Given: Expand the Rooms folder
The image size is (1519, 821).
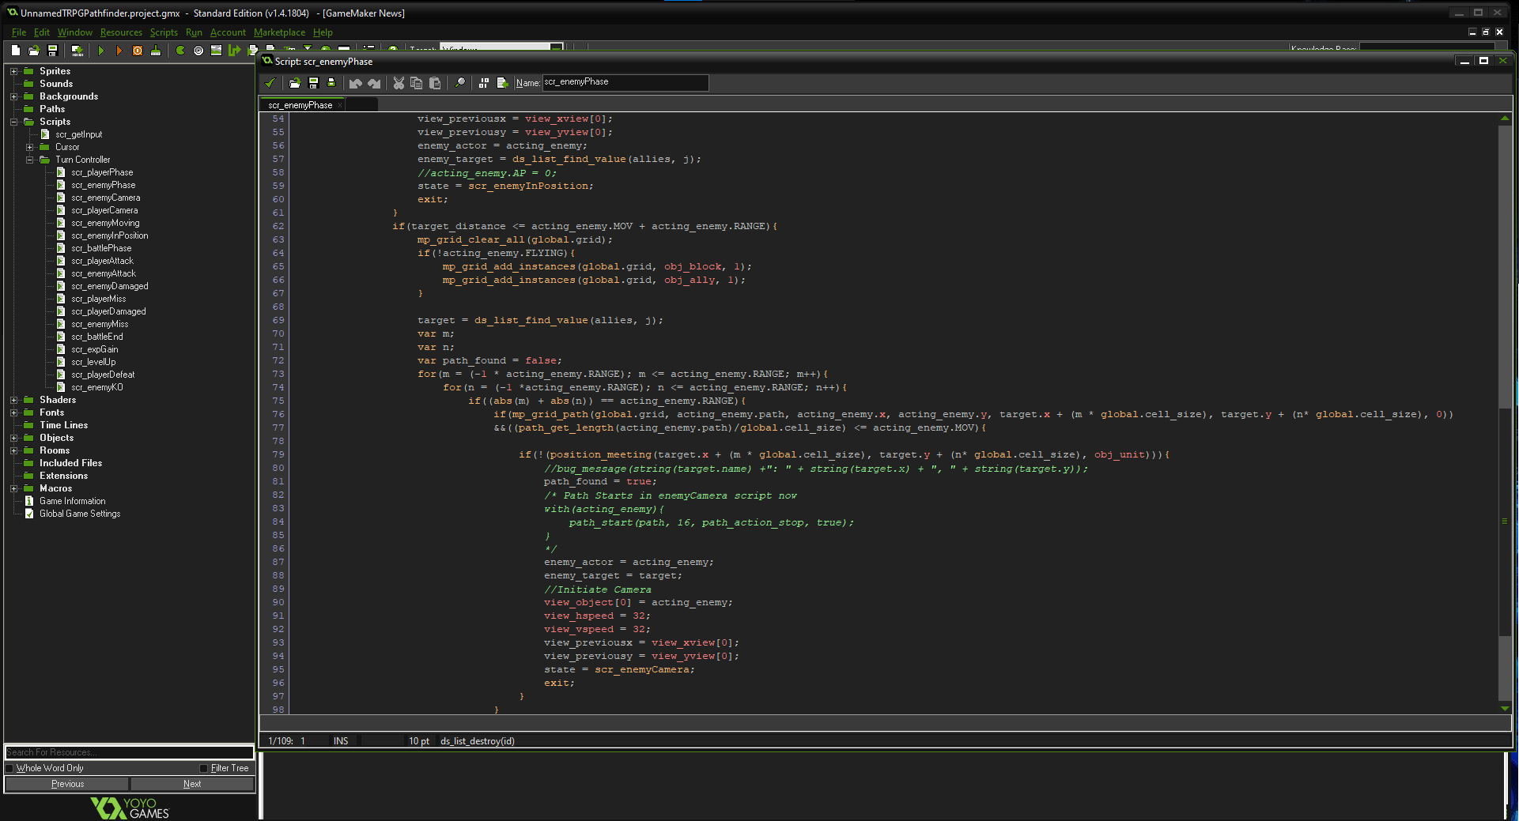Looking at the screenshot, I should point(13,450).
